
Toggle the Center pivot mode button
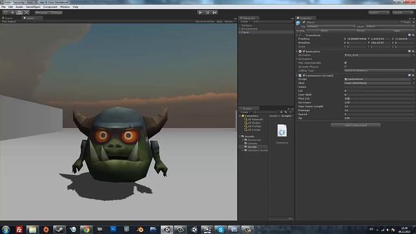click(x=42, y=12)
